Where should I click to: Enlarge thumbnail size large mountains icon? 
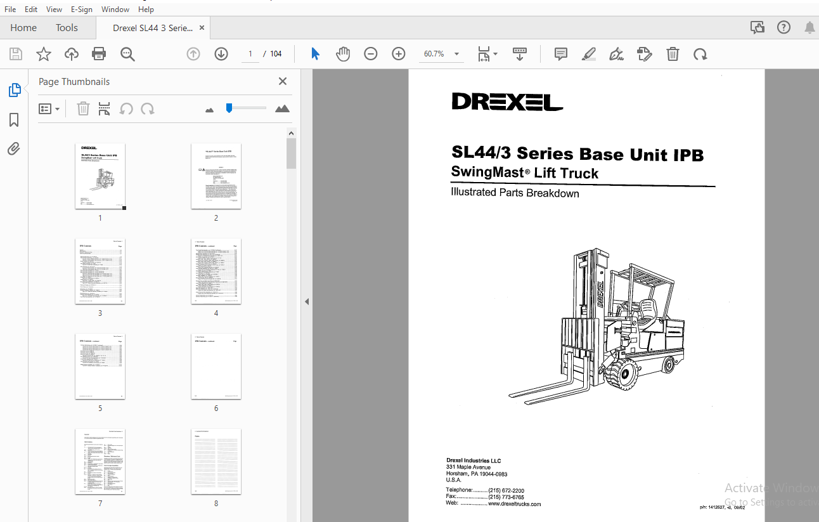(282, 109)
